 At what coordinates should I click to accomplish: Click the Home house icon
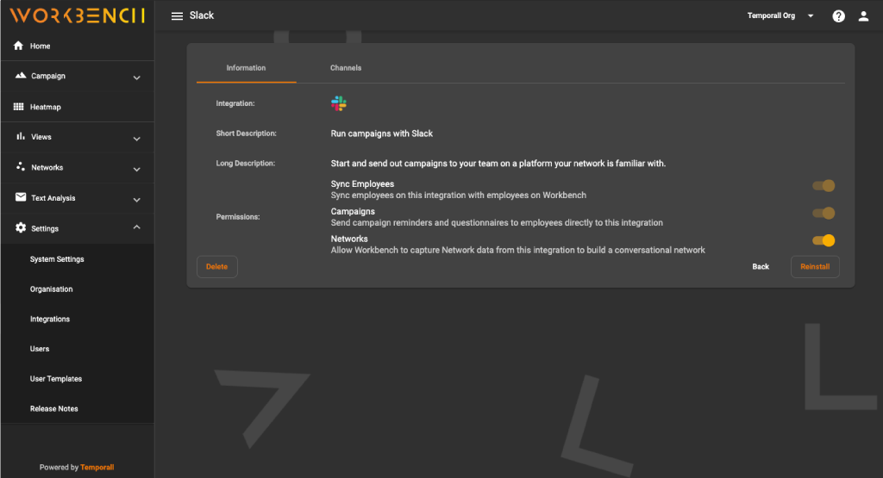pos(19,46)
